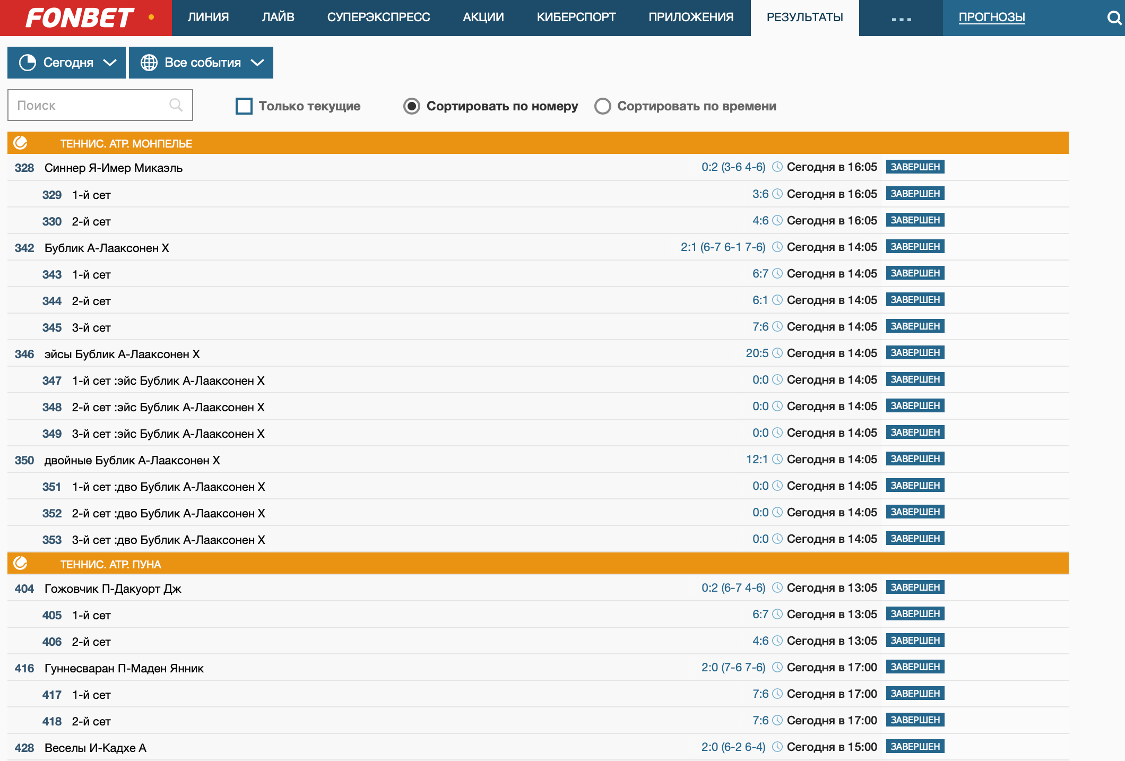Click the tennis ball icon beside ATP Пуна header
The image size is (1125, 761).
[x=21, y=563]
